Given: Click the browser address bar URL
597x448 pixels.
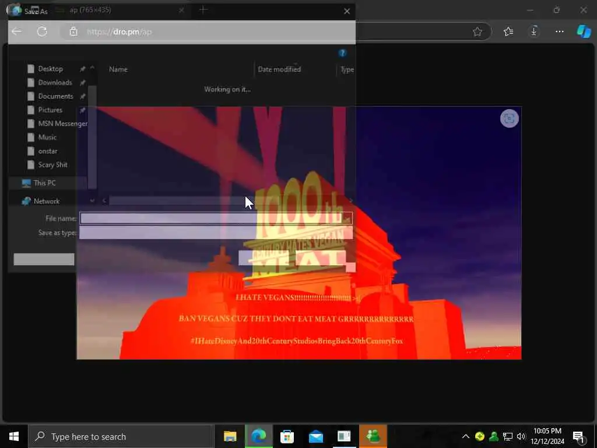Looking at the screenshot, I should click(119, 32).
